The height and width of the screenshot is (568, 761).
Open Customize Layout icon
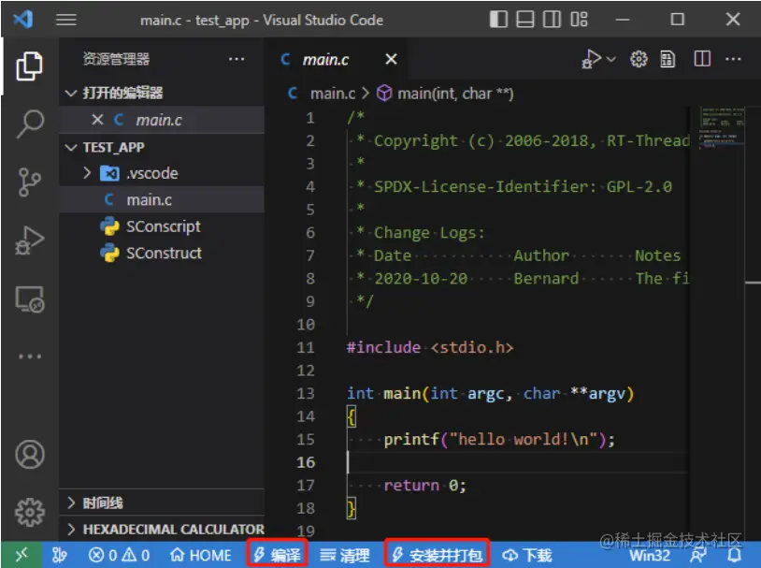pos(579,20)
